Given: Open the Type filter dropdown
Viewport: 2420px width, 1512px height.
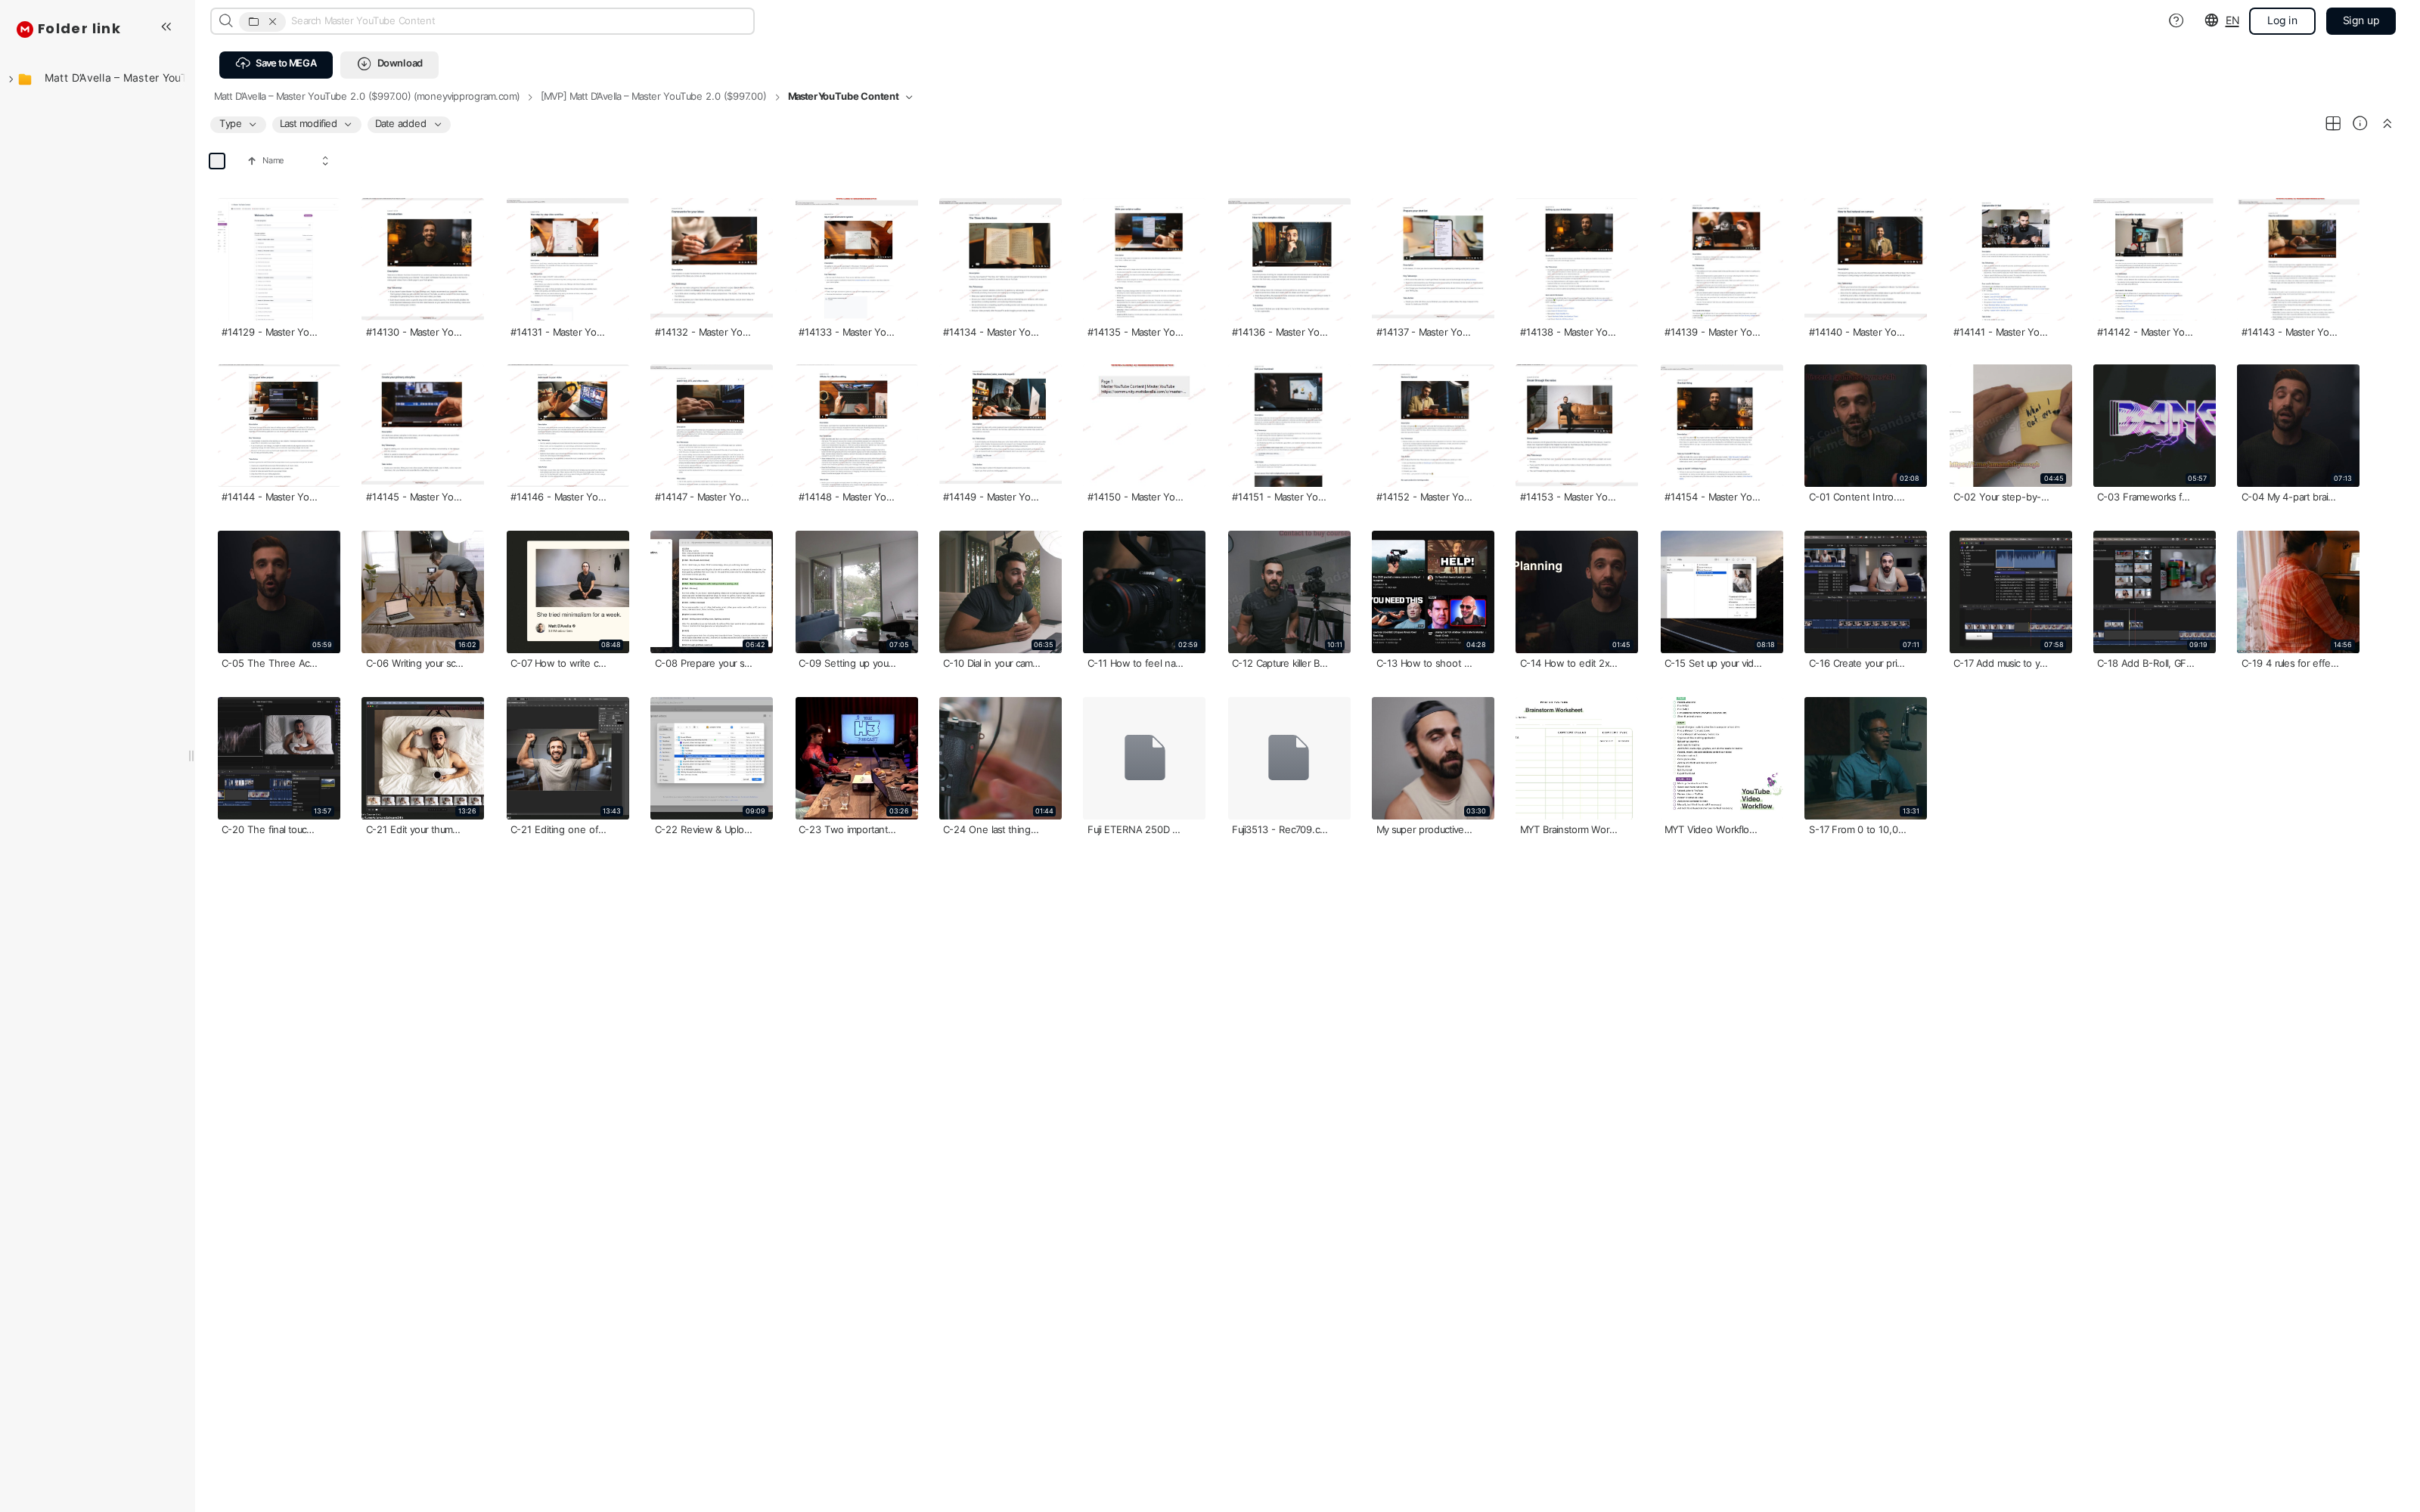Looking at the screenshot, I should coord(238,124).
